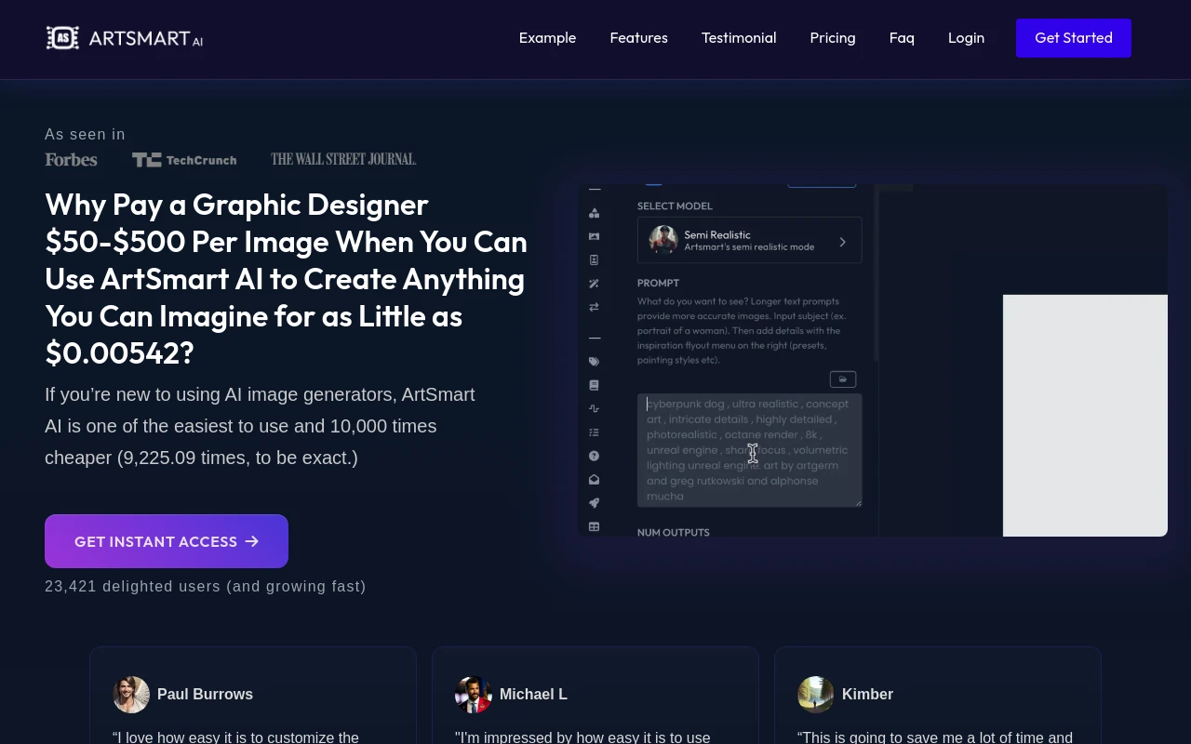Click the ArtSmart AI logo
Viewport: 1191px width, 744px height.
click(124, 37)
